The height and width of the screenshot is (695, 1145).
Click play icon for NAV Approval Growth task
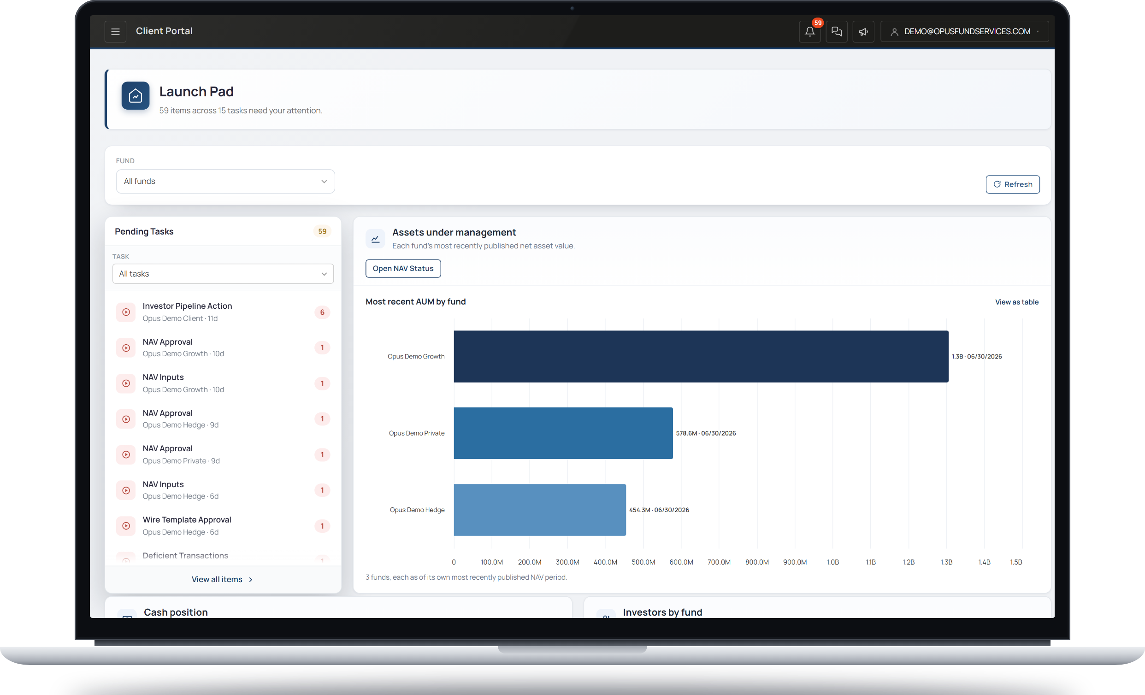[x=126, y=348]
